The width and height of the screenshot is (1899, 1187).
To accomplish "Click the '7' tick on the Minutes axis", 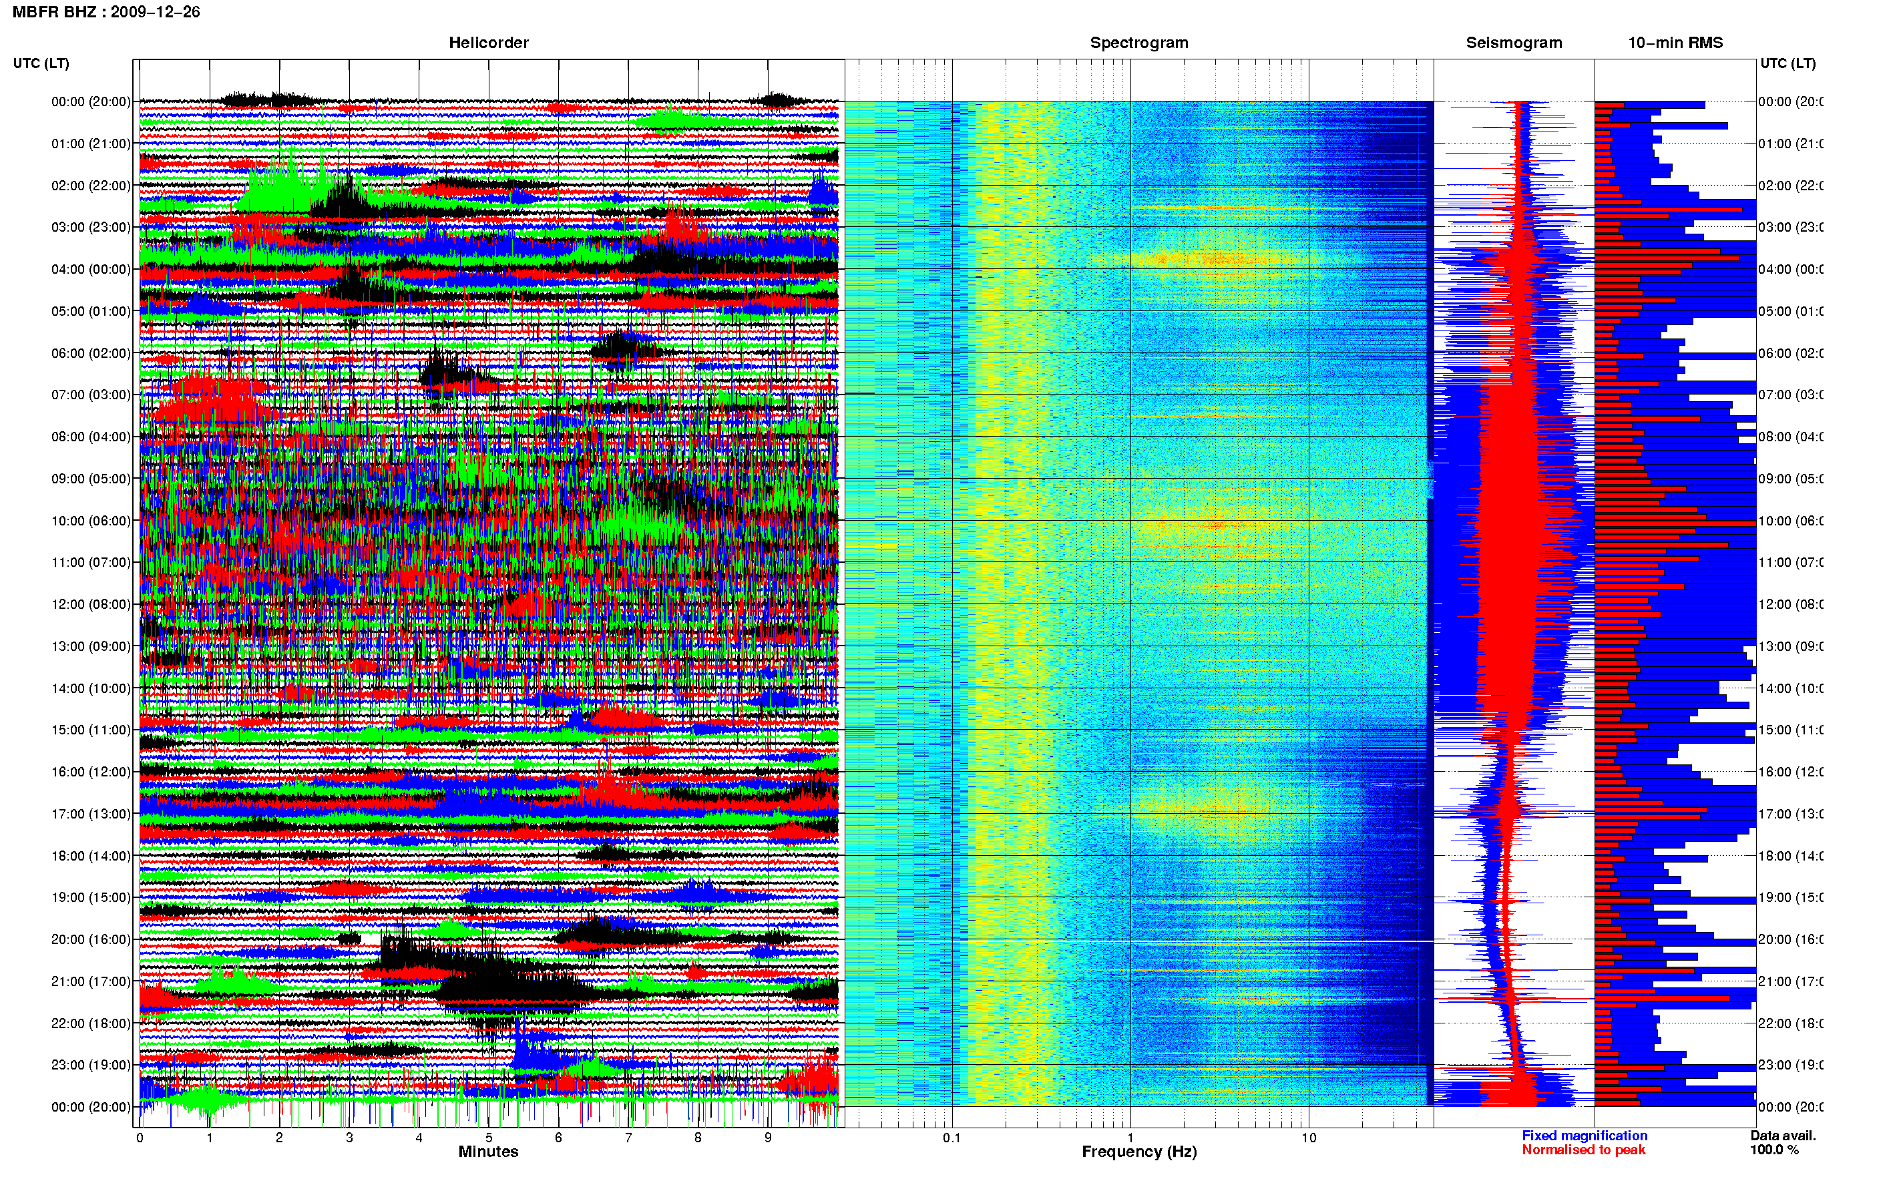I will pyautogui.click(x=628, y=1138).
